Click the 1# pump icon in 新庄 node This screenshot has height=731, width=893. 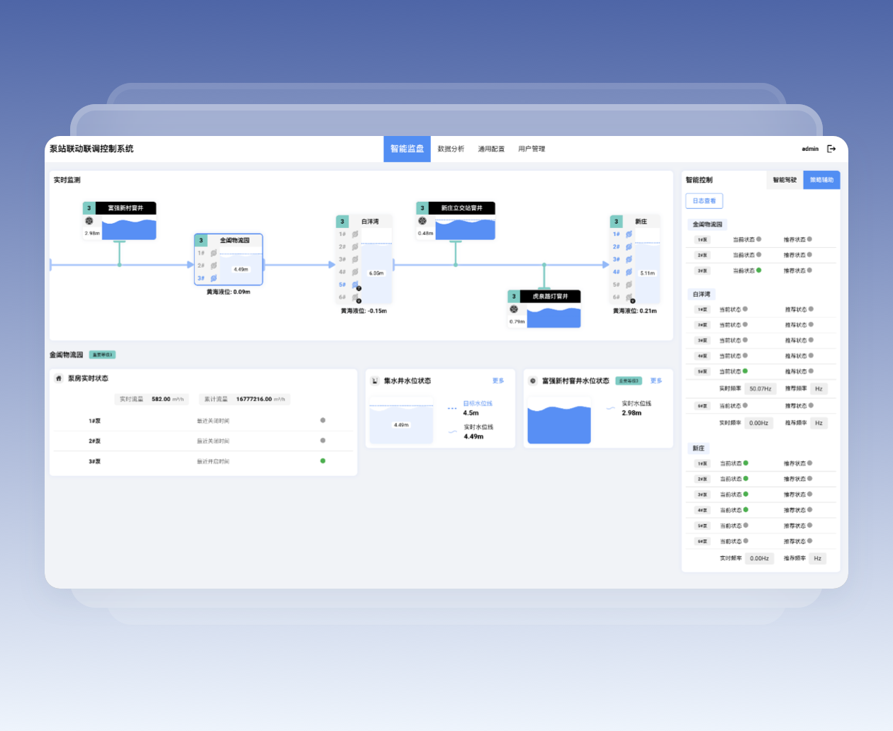point(629,234)
